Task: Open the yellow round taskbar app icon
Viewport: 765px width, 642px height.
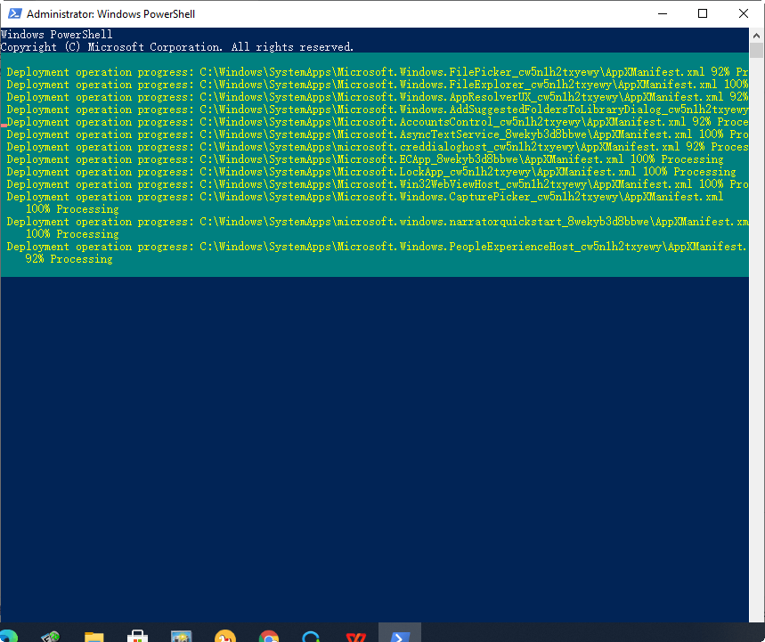Action: [224, 636]
